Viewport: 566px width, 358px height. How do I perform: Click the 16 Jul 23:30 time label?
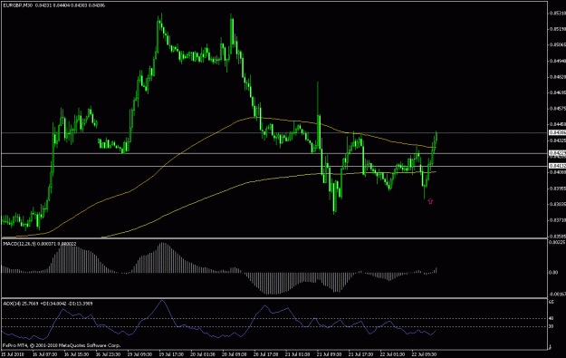pyautogui.click(x=108, y=354)
